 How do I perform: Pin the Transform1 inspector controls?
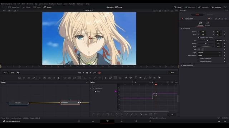[219, 19]
